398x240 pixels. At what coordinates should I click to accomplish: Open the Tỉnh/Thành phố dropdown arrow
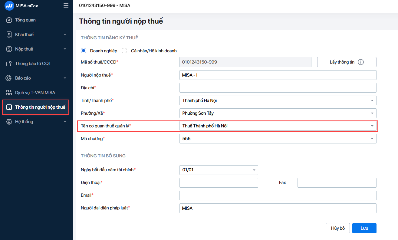coord(372,100)
